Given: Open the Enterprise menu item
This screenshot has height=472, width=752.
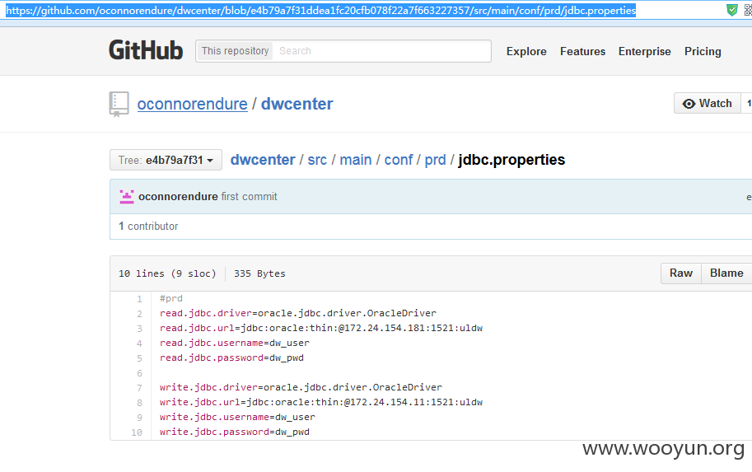Looking at the screenshot, I should [x=645, y=51].
